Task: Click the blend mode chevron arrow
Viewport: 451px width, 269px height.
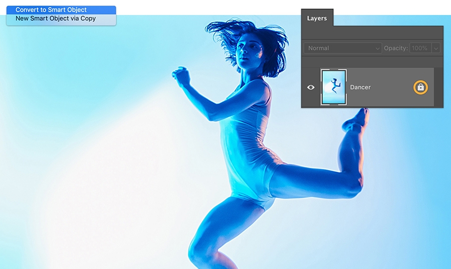Action: [377, 48]
